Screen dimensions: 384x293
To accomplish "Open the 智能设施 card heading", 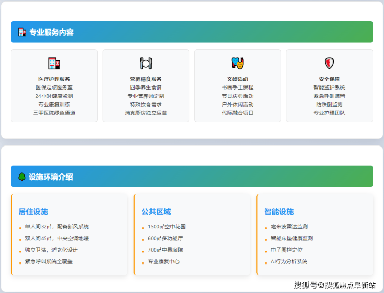I will point(279,211).
